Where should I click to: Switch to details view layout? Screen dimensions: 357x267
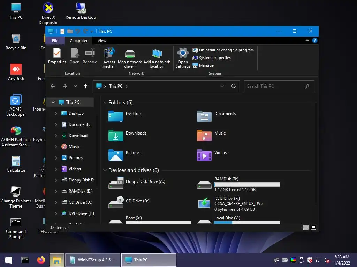coord(305,227)
